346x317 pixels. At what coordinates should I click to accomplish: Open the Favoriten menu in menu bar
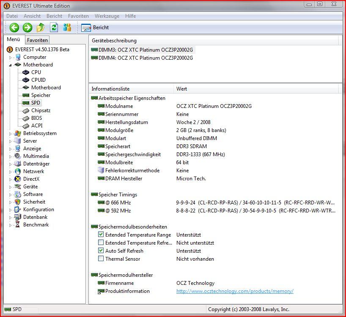78,16
